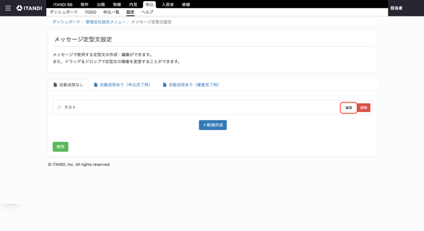
Task: Click the ダッシュボード breadcrumb link
Action: [x=66, y=22]
